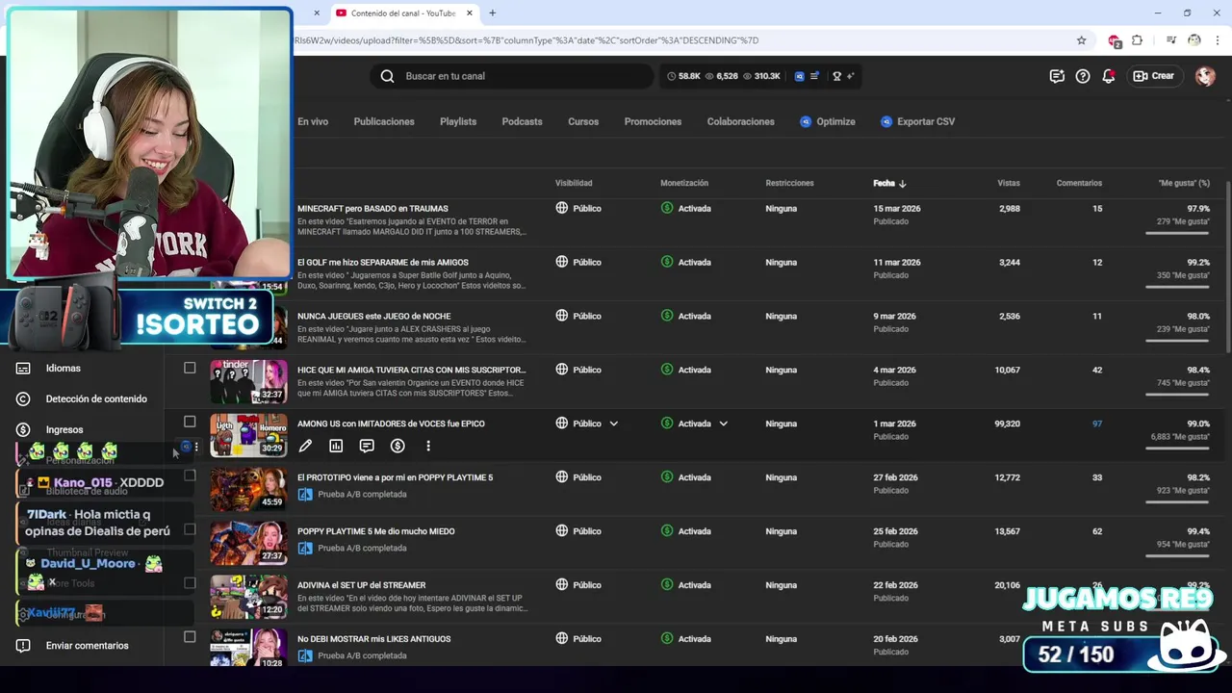Open the notifications bell
This screenshot has height=693, width=1232.
click(x=1109, y=76)
